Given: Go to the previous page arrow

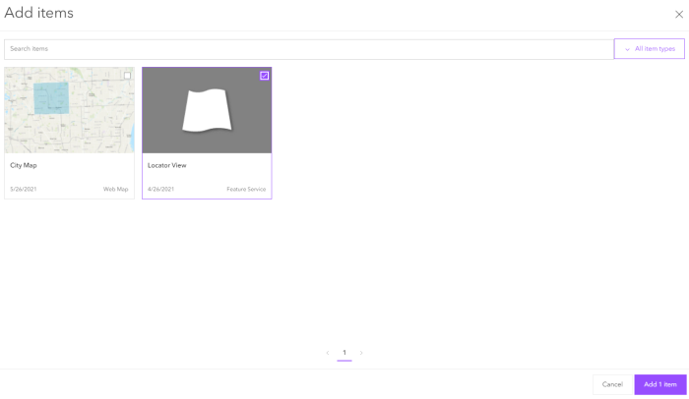Looking at the screenshot, I should (x=327, y=353).
